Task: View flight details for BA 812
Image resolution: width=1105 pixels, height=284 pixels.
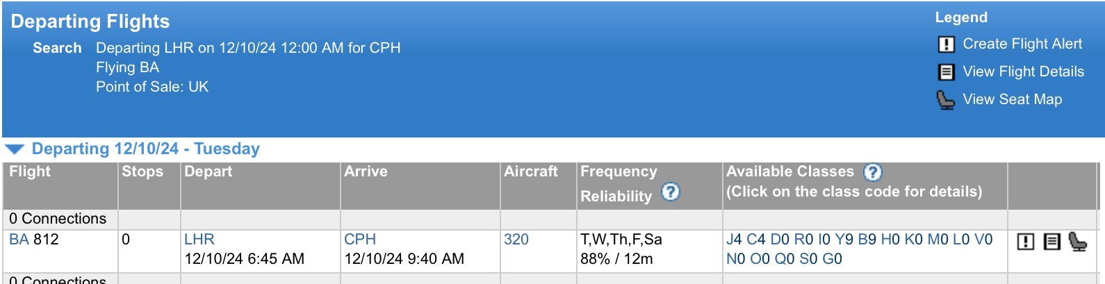Action: [1052, 242]
